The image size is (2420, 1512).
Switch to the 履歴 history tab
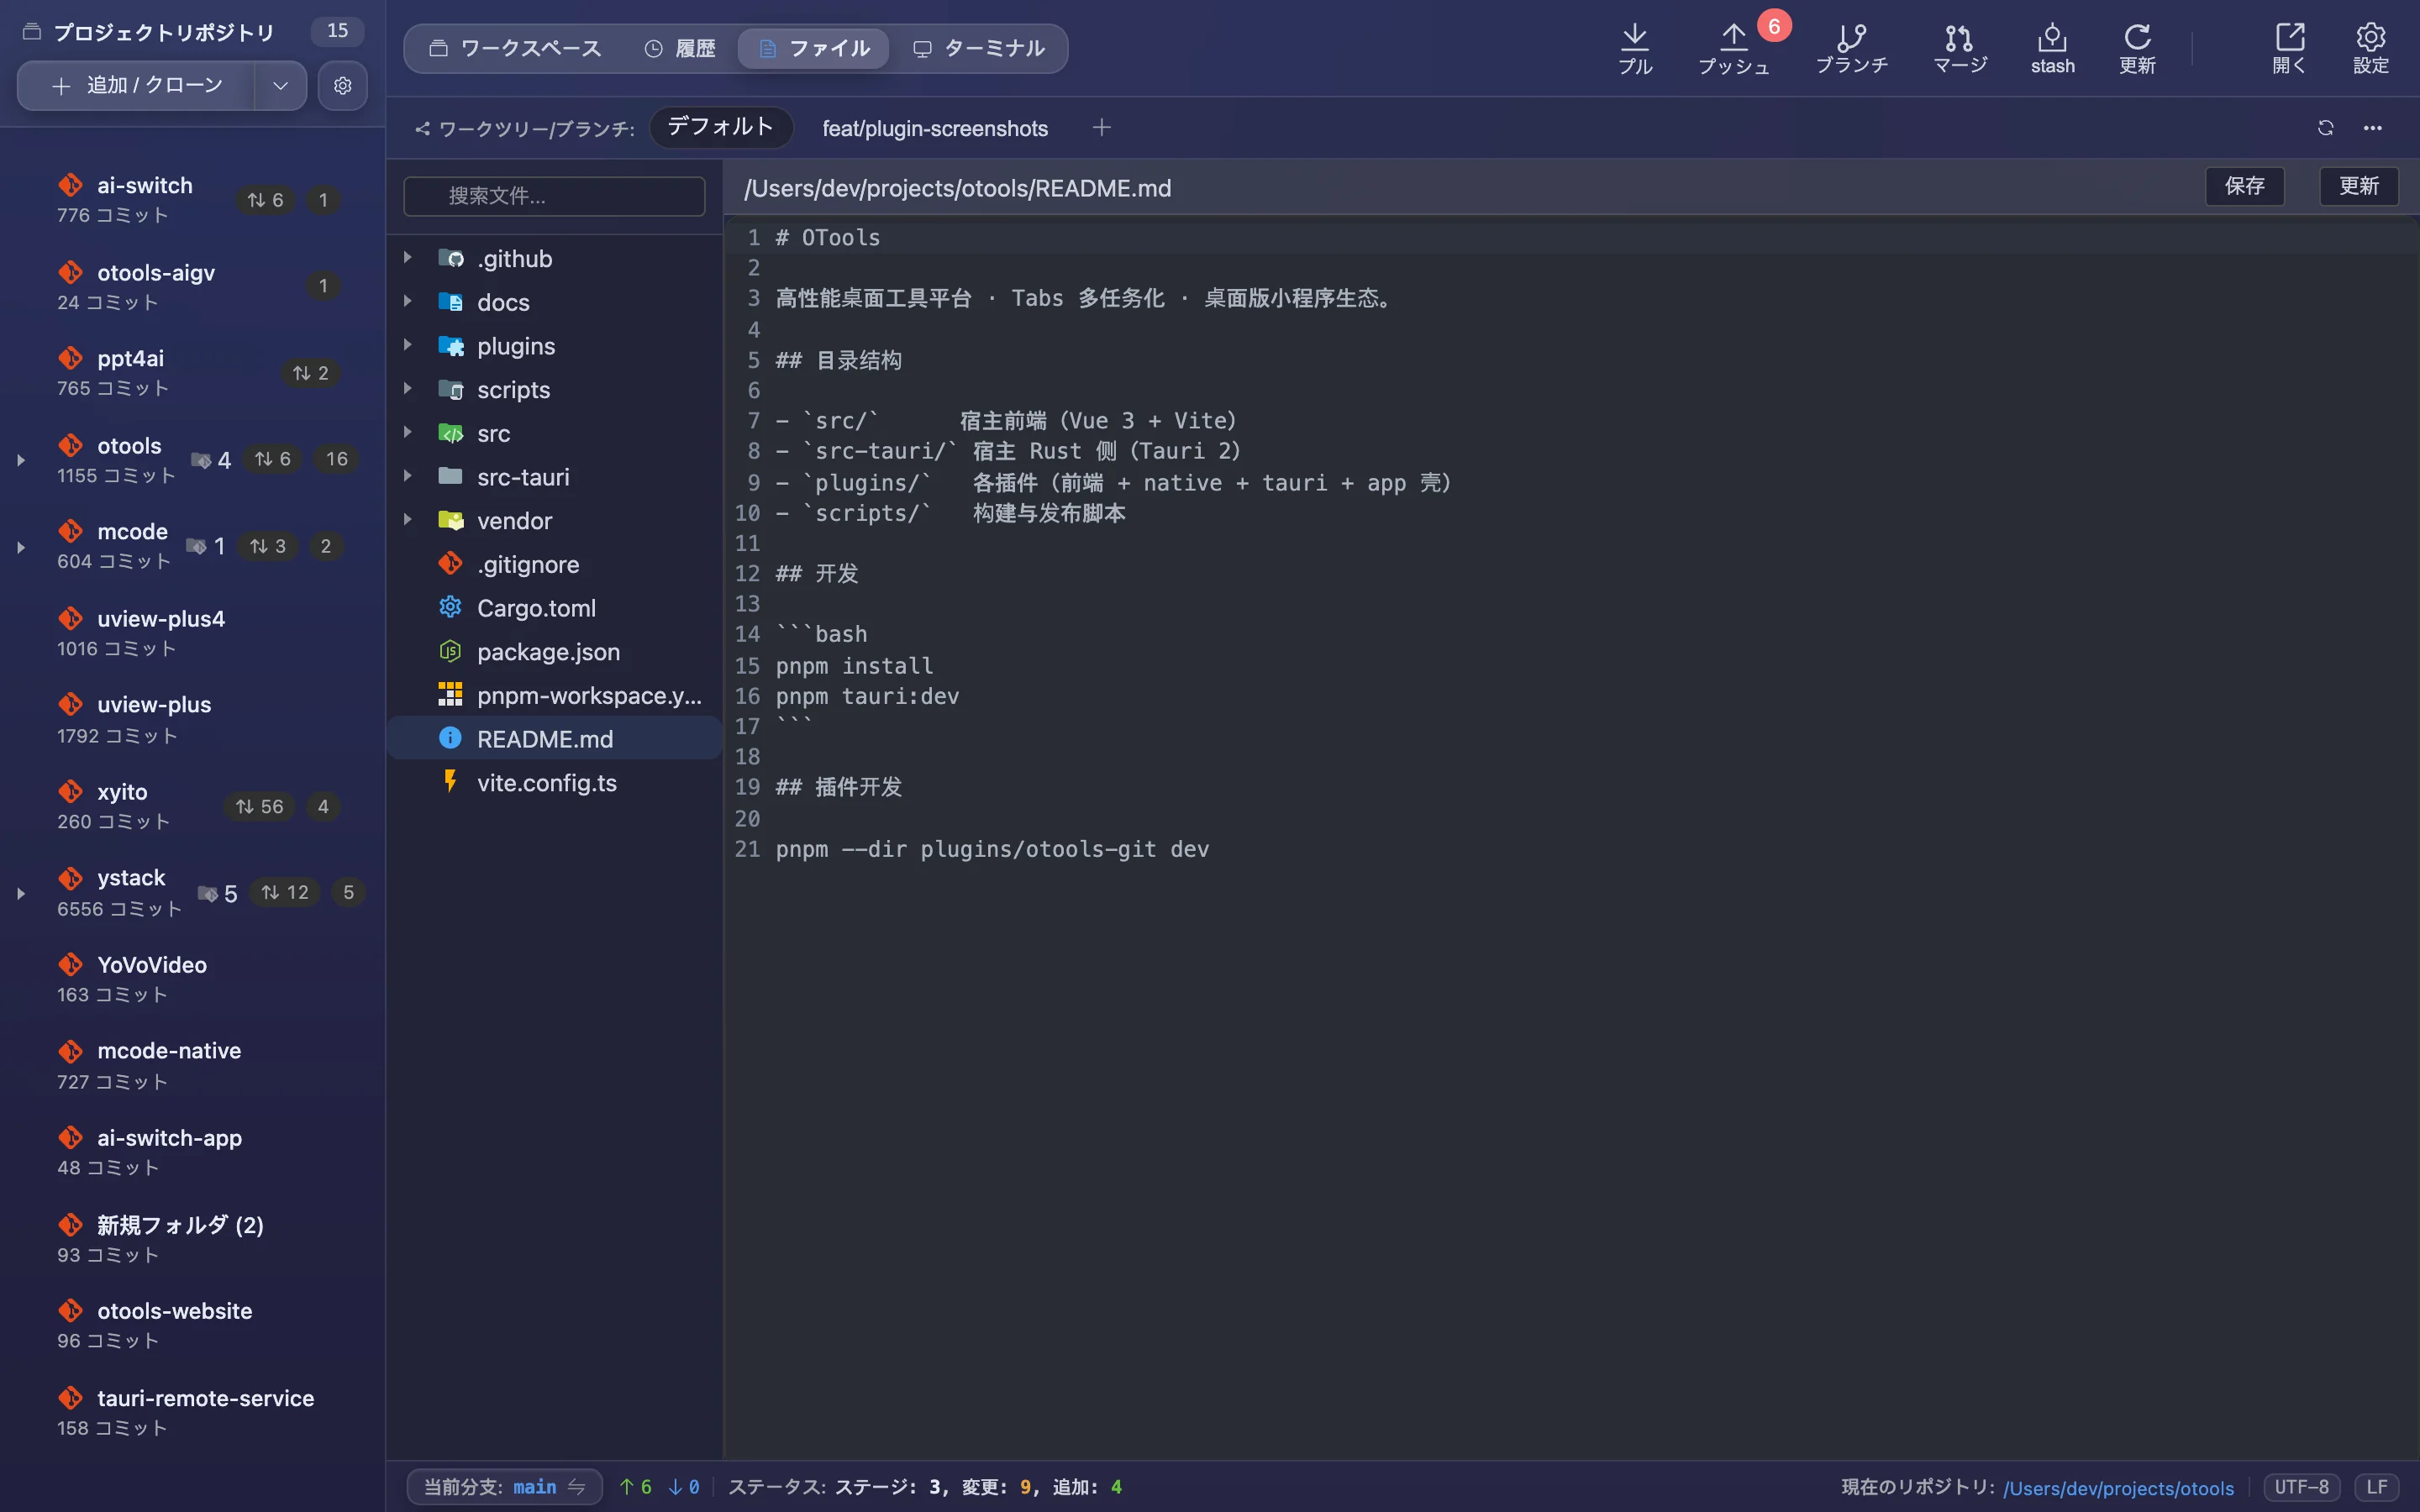coord(680,48)
